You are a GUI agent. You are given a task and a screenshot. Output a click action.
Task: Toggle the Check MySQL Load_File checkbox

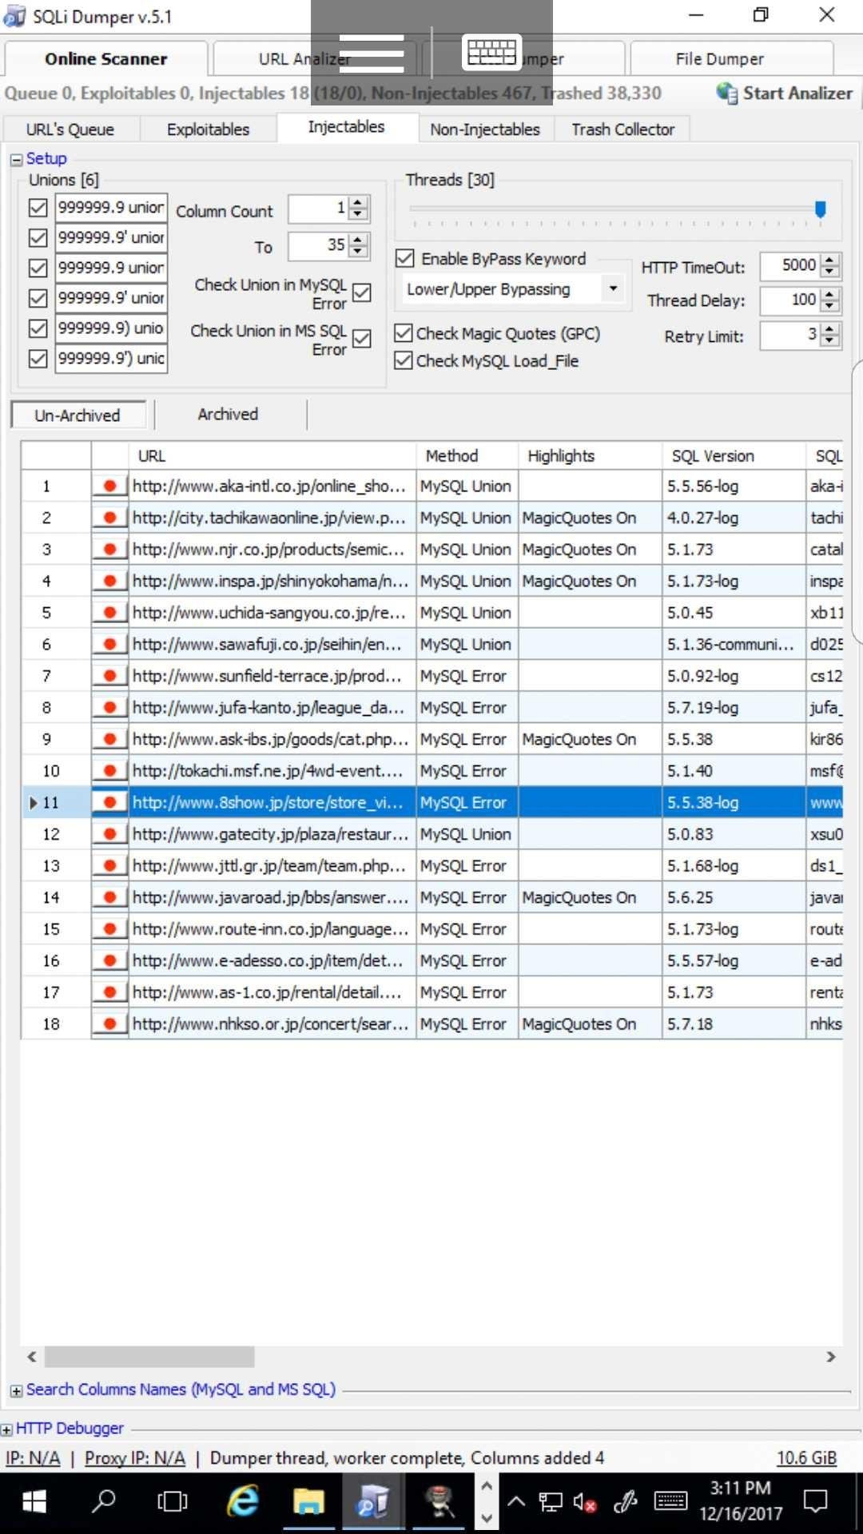[404, 360]
